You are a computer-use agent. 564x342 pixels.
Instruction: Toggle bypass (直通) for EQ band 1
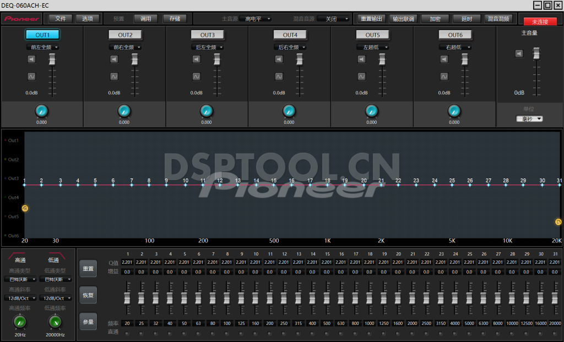point(127,333)
